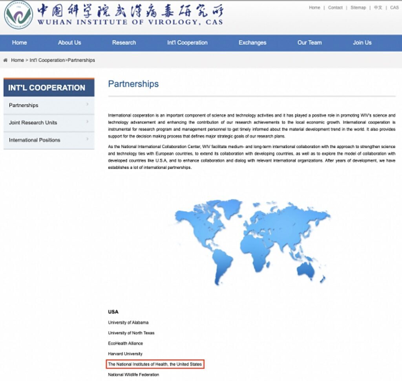Select Joint Research Units in the sidebar
This screenshot has height=381, width=402.
(x=49, y=123)
